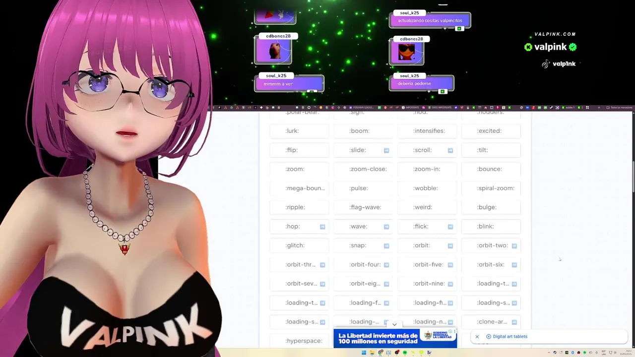
Task: Click 'actualizando cositas valpincitos' chat bubble
Action: pyautogui.click(x=430, y=20)
